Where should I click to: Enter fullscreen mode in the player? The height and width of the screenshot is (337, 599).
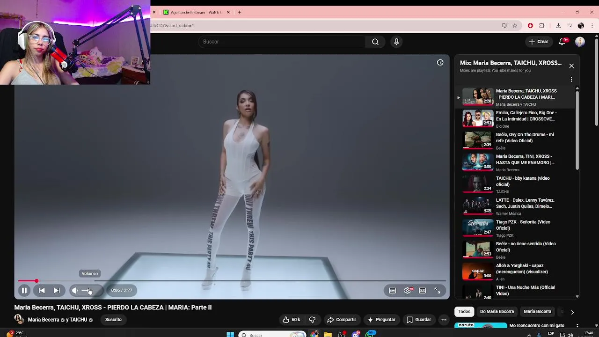[438, 291]
